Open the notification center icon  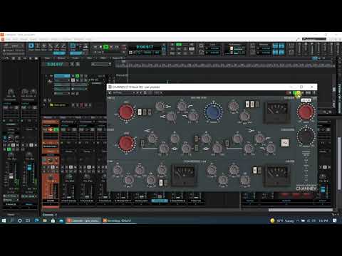point(334,220)
